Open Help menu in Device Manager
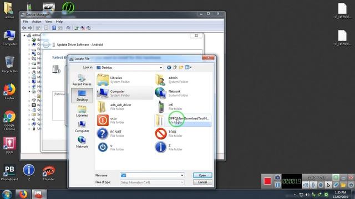This screenshot has height=199, width=355. click(59, 22)
